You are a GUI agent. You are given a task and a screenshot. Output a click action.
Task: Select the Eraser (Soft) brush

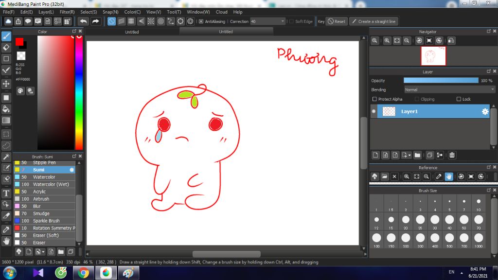coord(45,235)
